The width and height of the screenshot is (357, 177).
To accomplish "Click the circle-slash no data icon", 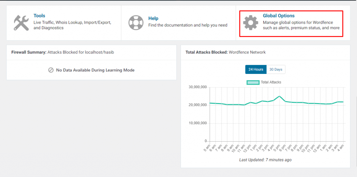I will click(x=51, y=70).
